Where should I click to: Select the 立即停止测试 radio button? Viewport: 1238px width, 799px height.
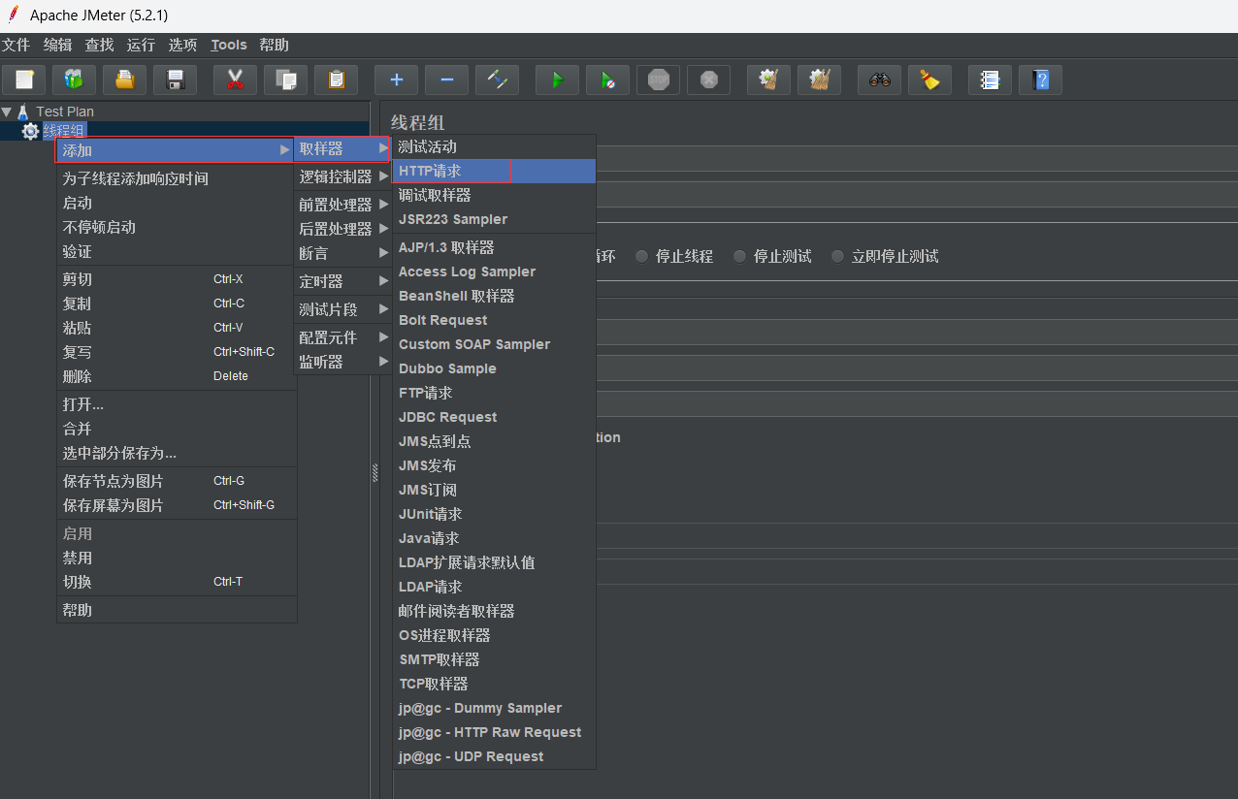(x=838, y=256)
